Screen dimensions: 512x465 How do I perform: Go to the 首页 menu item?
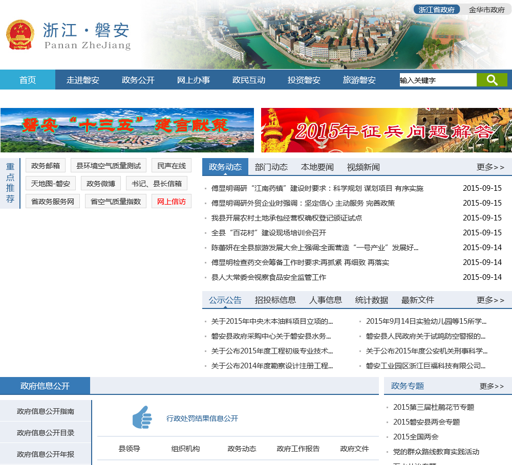[x=28, y=80]
